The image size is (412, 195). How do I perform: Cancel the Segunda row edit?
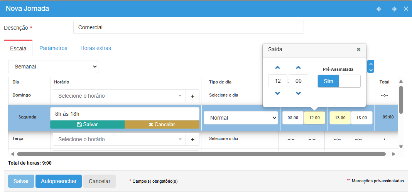pos(162,125)
